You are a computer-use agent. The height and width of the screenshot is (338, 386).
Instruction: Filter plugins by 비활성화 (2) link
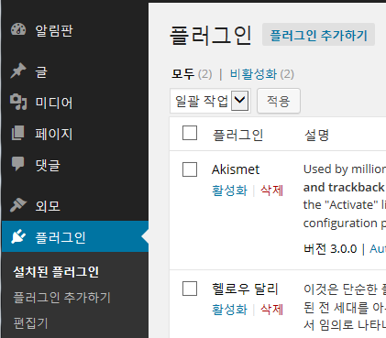coord(262,74)
